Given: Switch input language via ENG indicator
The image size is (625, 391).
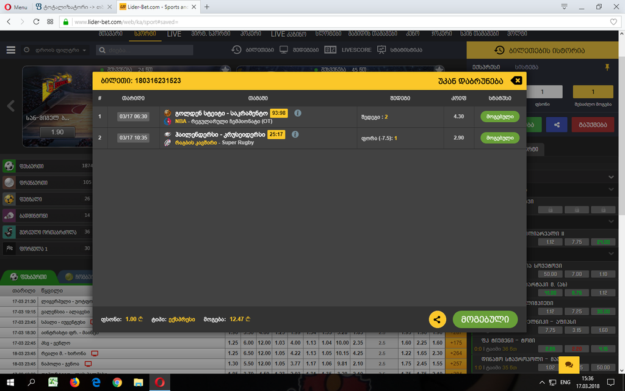Looking at the screenshot, I should click(x=565, y=382).
